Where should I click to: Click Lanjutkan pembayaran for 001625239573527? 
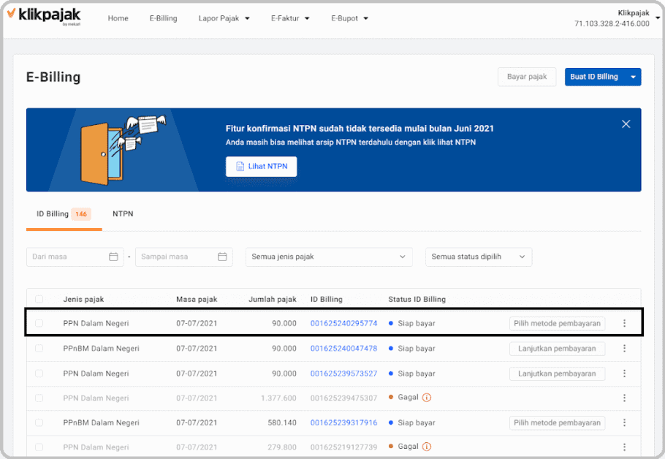tap(557, 373)
